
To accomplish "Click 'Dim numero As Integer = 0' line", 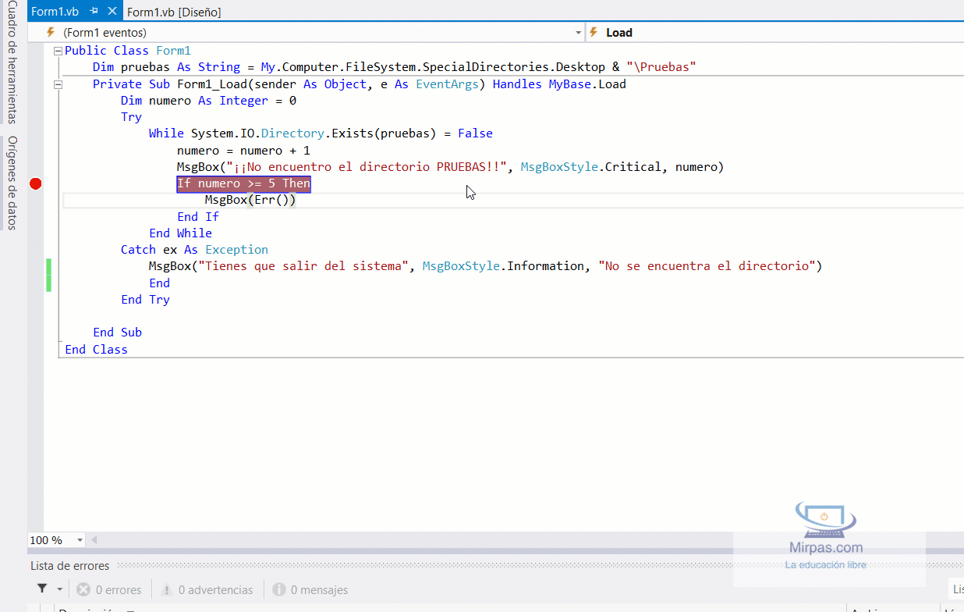I will pos(208,101).
